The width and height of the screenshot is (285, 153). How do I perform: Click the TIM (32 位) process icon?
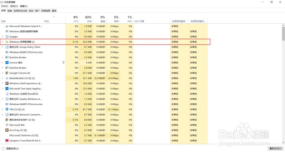(7, 109)
